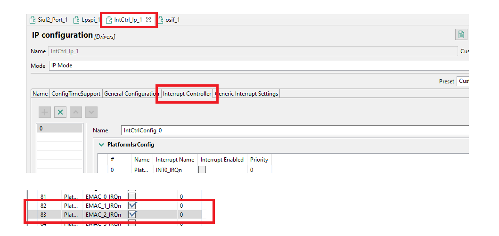The image size is (499, 236).
Task: Click priority value in EMAC_2_IRQn row
Action: [x=181, y=215]
